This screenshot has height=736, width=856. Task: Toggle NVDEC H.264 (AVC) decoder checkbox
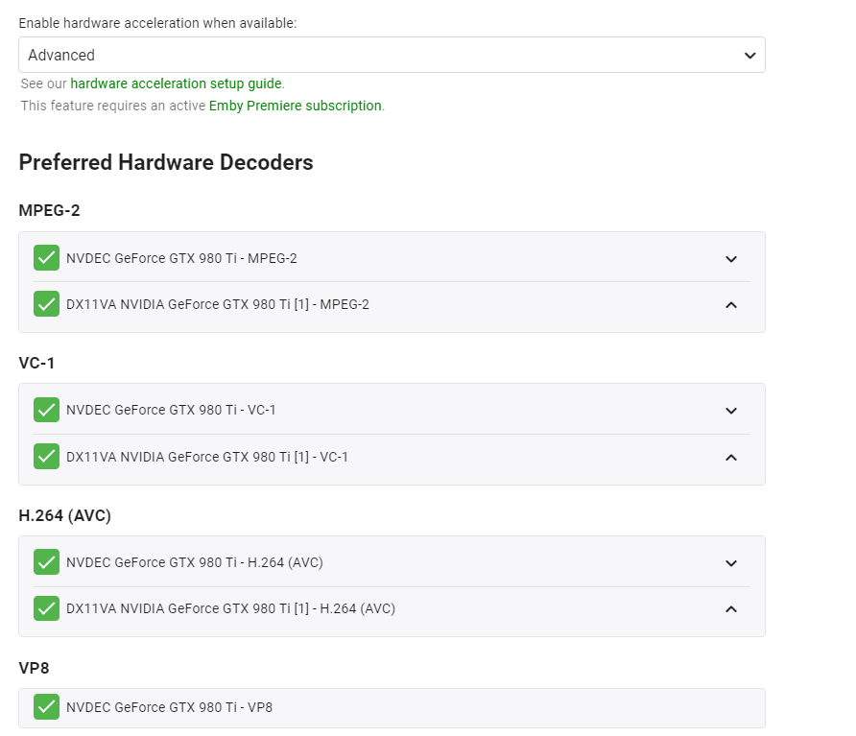[46, 562]
